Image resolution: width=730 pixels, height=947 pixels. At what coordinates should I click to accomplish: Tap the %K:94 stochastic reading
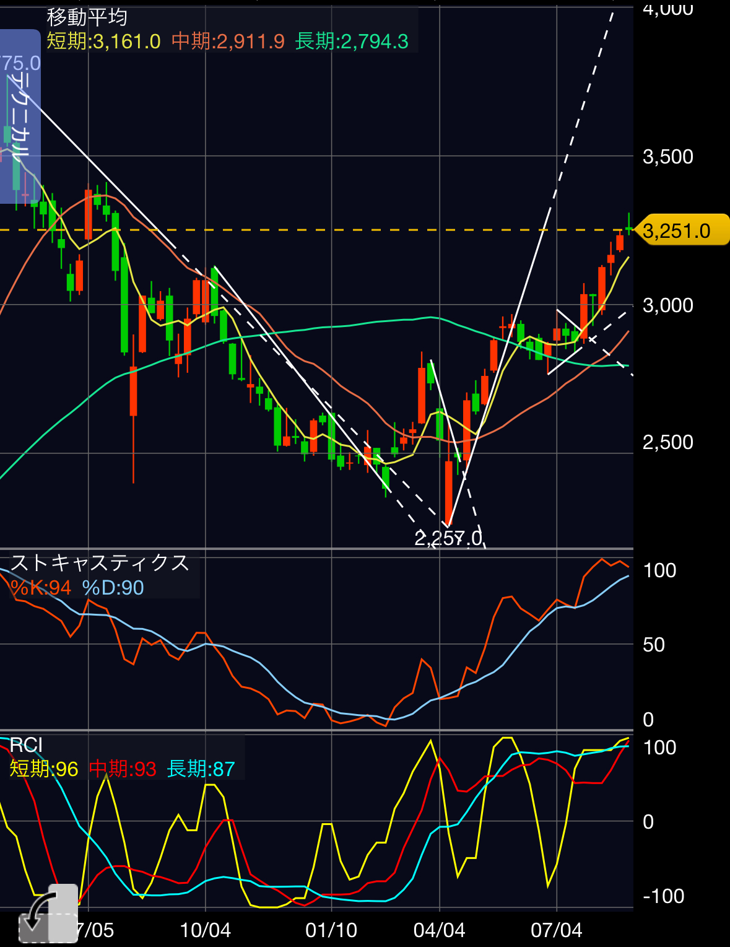coord(41,588)
